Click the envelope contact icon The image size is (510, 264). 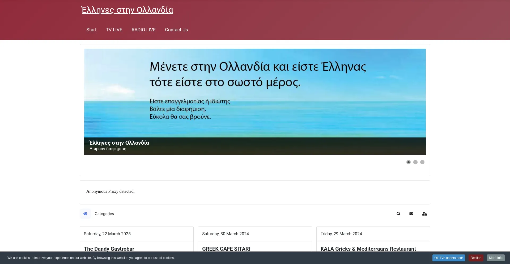(411, 214)
